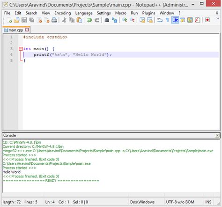
Task: Click the Hello World console output
Action: (x=12, y=172)
